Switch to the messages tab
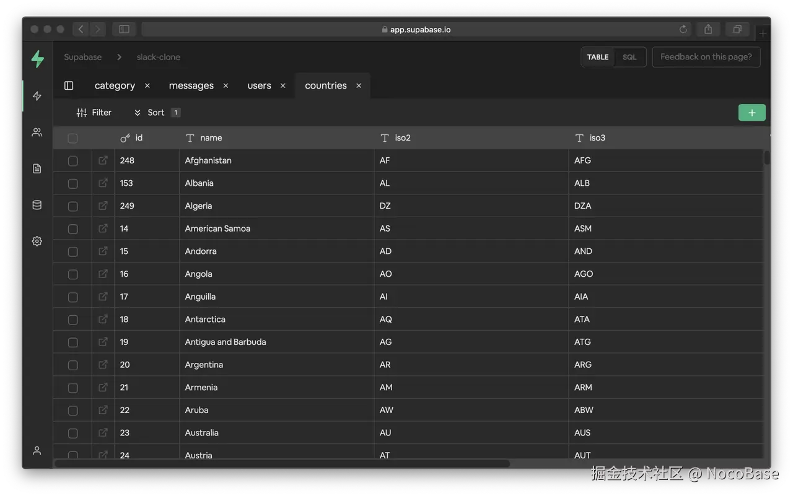This screenshot has width=793, height=496. click(191, 85)
